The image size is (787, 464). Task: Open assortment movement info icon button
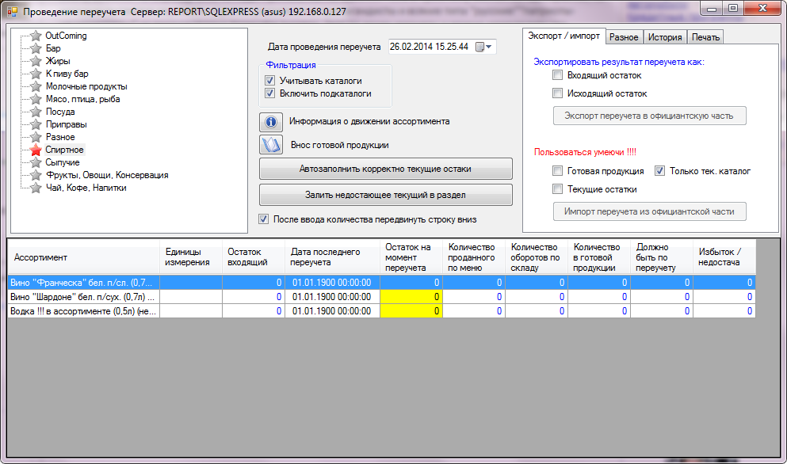pyautogui.click(x=271, y=122)
